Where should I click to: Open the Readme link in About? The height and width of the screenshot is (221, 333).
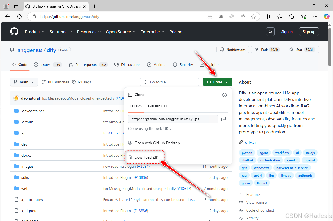pyautogui.click(x=249, y=194)
